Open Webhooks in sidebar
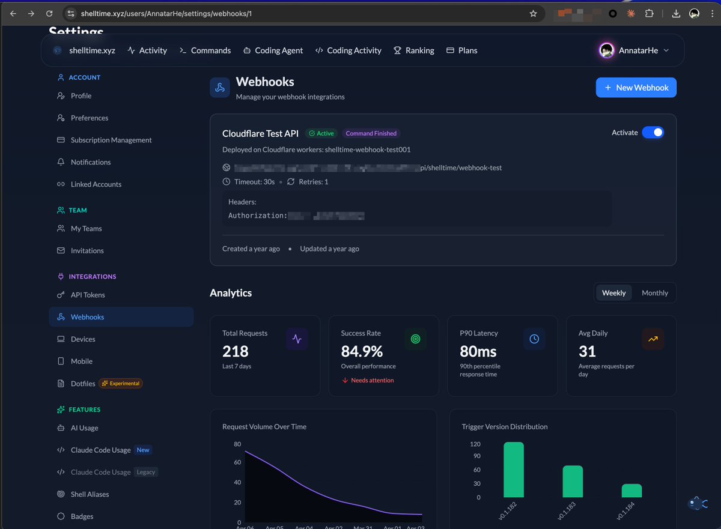 (x=121, y=317)
